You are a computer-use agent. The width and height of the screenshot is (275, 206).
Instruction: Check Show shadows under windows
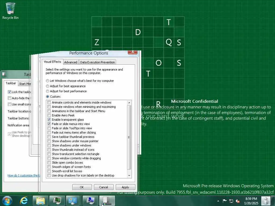tap(49, 145)
